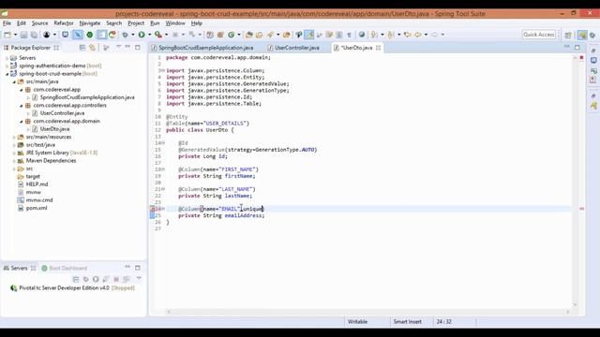Select the target folder
The width and height of the screenshot is (600, 337).
click(x=29, y=176)
